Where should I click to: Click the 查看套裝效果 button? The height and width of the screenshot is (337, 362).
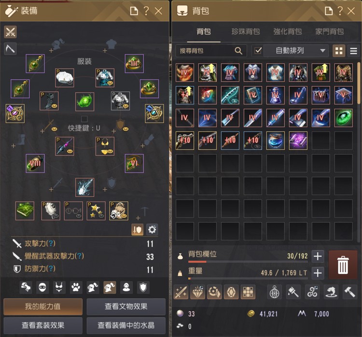click(x=43, y=325)
